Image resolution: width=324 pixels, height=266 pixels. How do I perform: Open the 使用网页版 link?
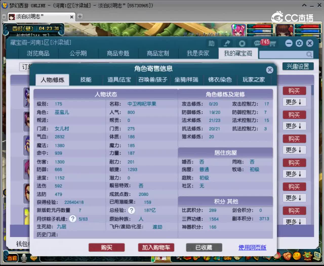(252, 248)
